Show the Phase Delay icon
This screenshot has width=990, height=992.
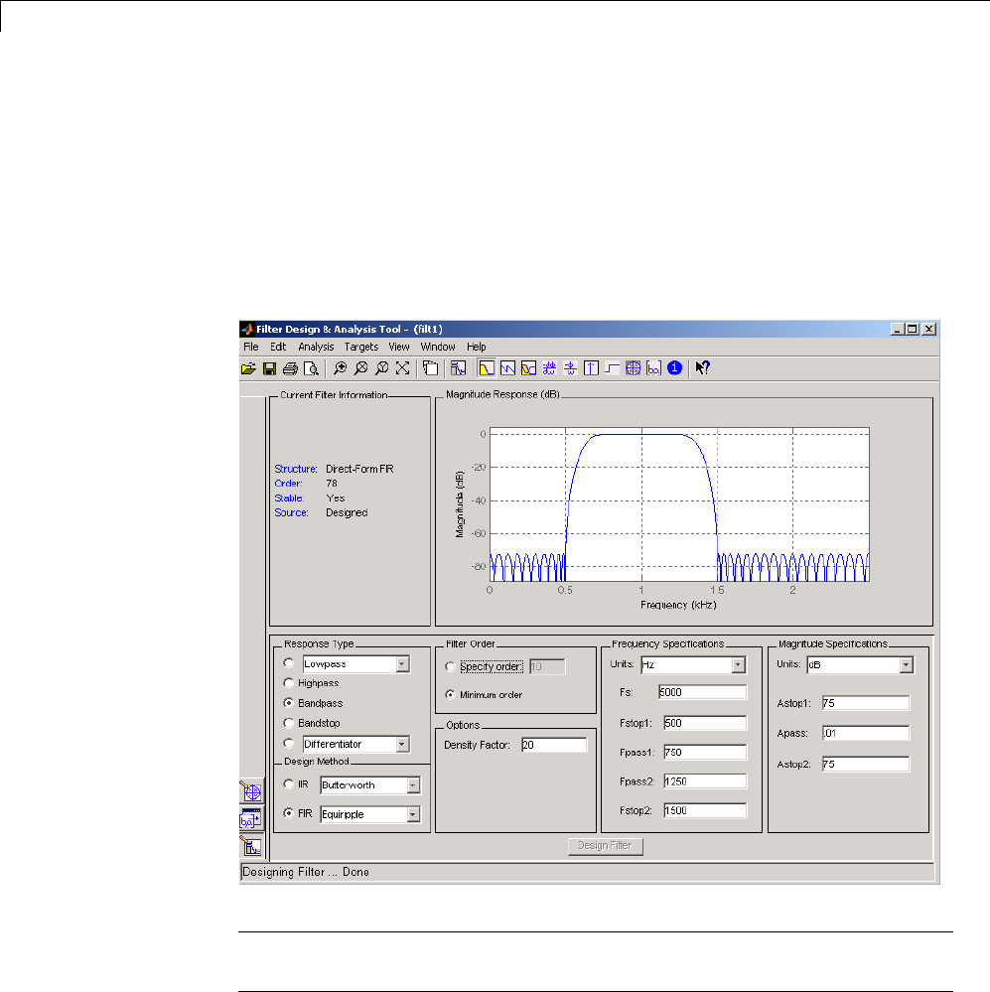click(x=570, y=368)
